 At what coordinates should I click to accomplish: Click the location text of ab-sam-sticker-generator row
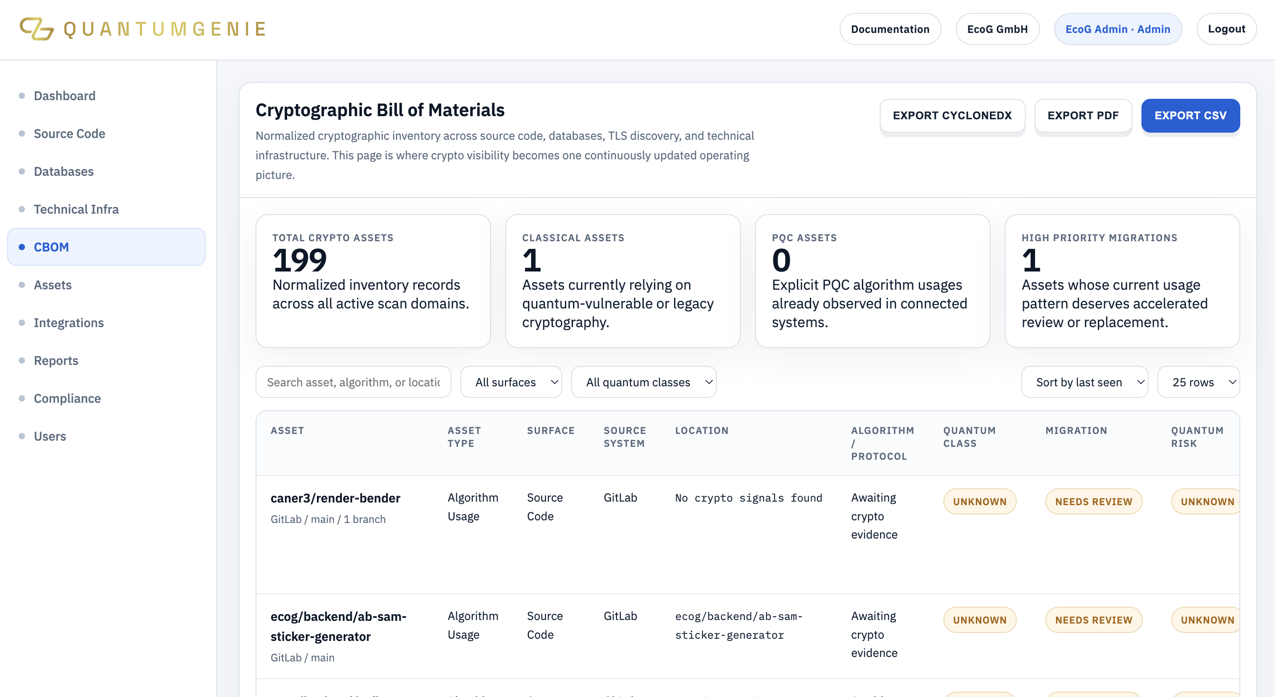pyautogui.click(x=739, y=625)
